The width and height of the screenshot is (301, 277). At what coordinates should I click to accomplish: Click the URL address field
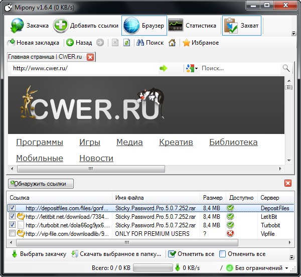point(80,68)
